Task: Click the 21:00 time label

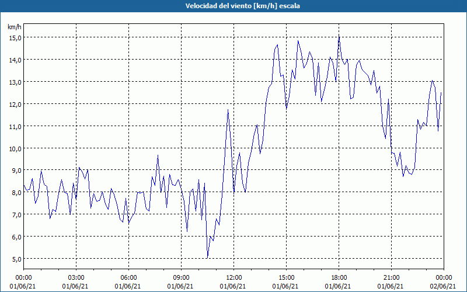Action: pos(391,278)
